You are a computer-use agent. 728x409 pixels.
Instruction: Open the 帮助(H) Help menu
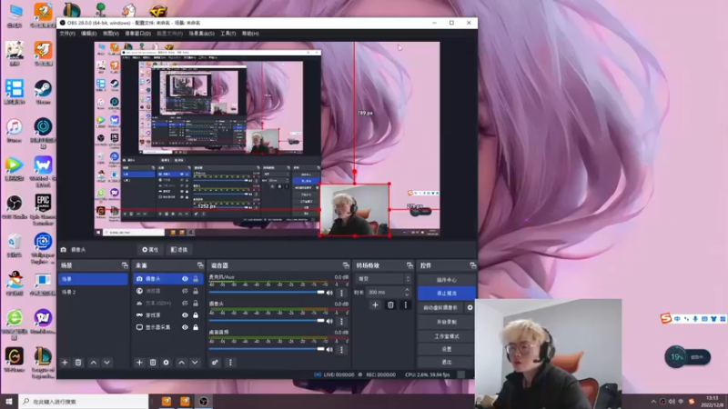click(x=250, y=34)
